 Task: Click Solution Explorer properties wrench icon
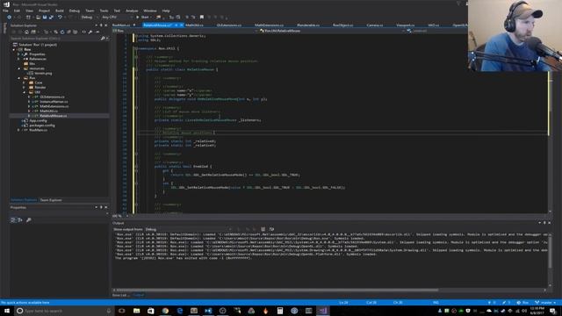(90, 32)
